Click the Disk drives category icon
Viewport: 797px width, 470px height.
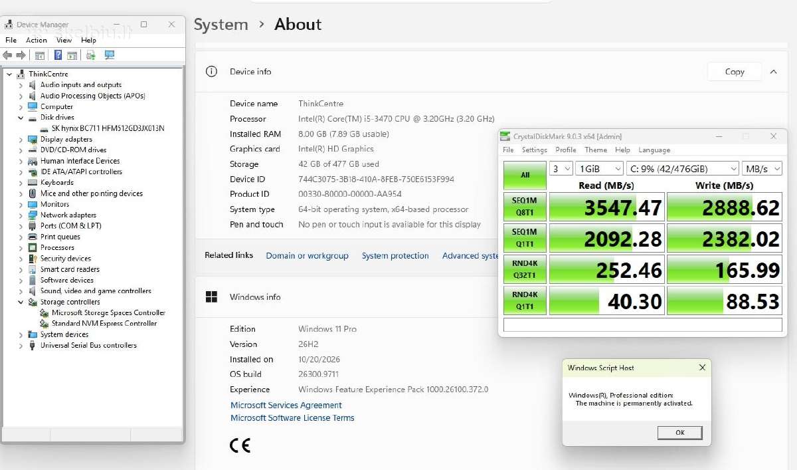click(33, 118)
